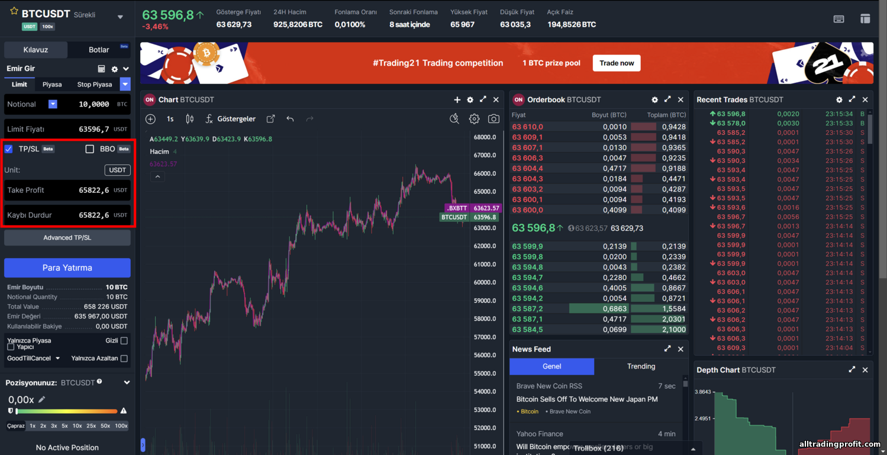Change chart interval 1s
Image resolution: width=887 pixels, height=455 pixels.
coord(170,119)
